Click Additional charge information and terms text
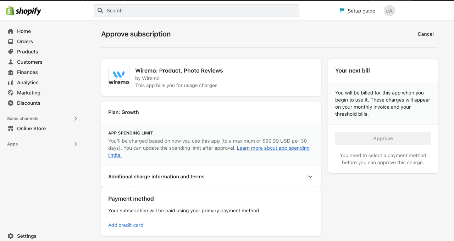This screenshot has width=454, height=241. coord(156,177)
